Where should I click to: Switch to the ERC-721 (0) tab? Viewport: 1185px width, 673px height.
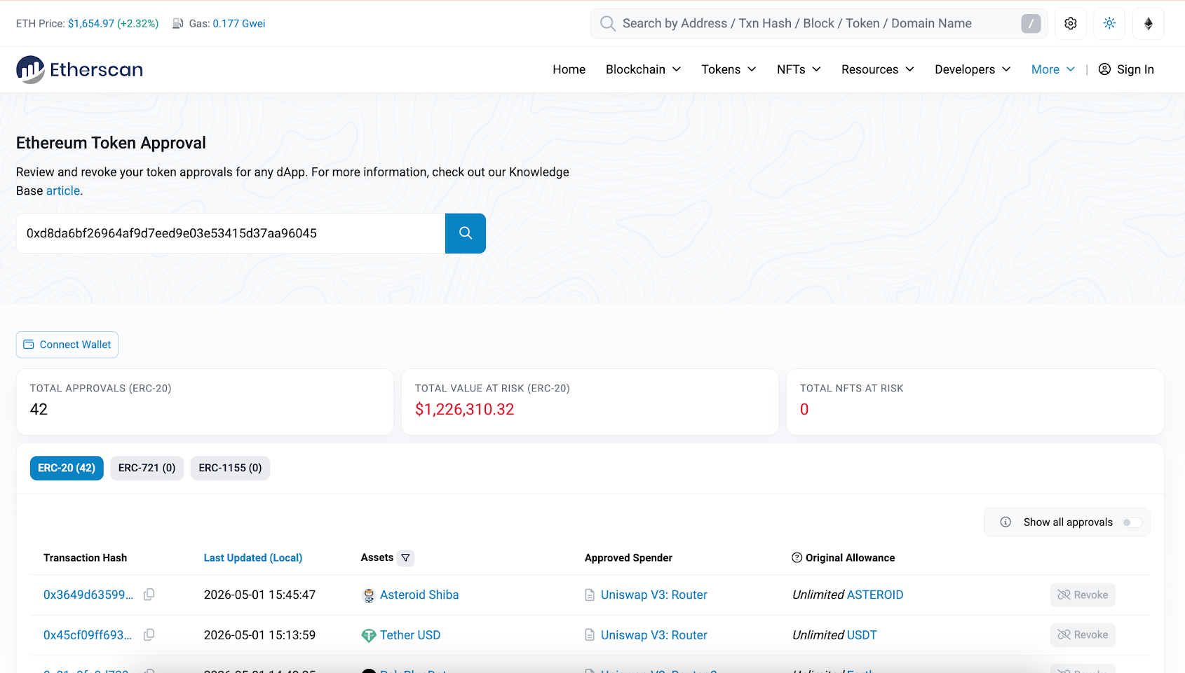pyautogui.click(x=147, y=468)
